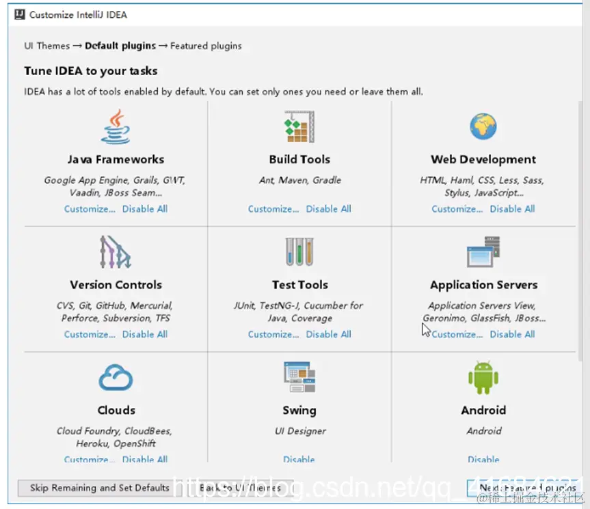The image size is (590, 509).
Task: Disable All Clouds plugins
Action: (x=145, y=459)
